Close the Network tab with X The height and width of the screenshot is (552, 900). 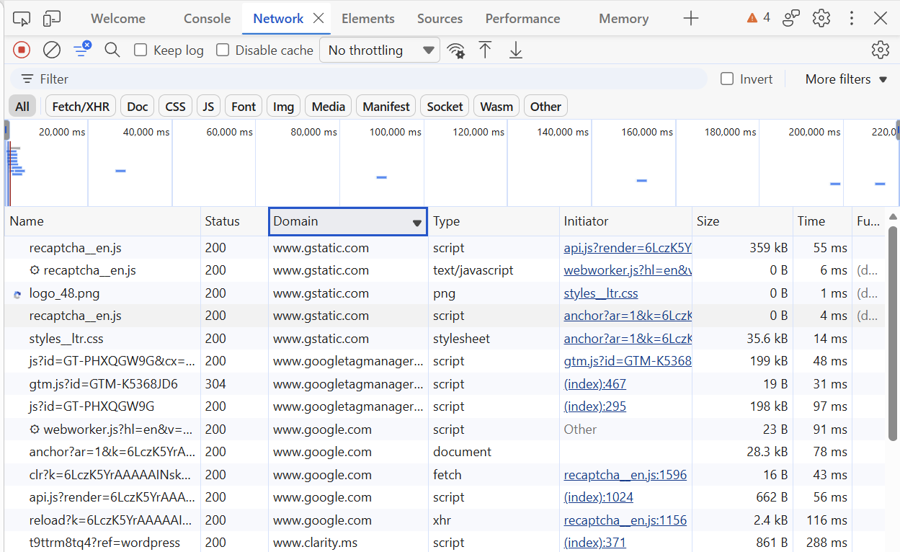318,18
